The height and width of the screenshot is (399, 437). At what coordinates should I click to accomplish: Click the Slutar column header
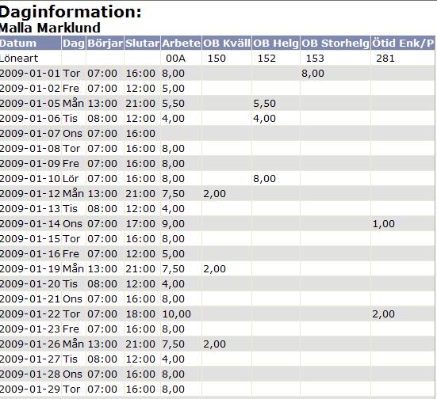(143, 43)
